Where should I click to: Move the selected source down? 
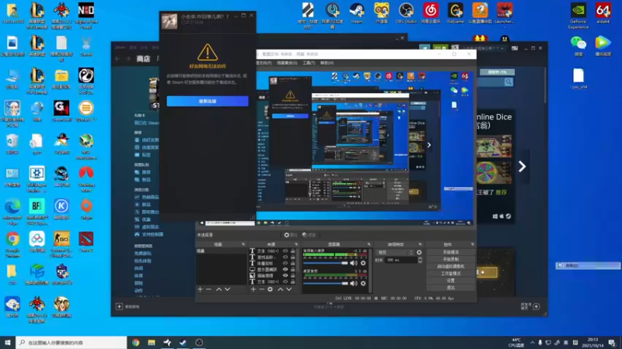[288, 289]
